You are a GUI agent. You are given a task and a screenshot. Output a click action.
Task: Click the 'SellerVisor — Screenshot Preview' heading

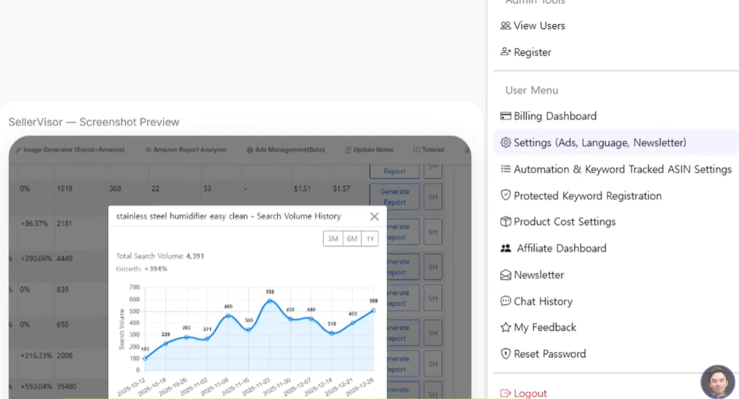pos(94,123)
